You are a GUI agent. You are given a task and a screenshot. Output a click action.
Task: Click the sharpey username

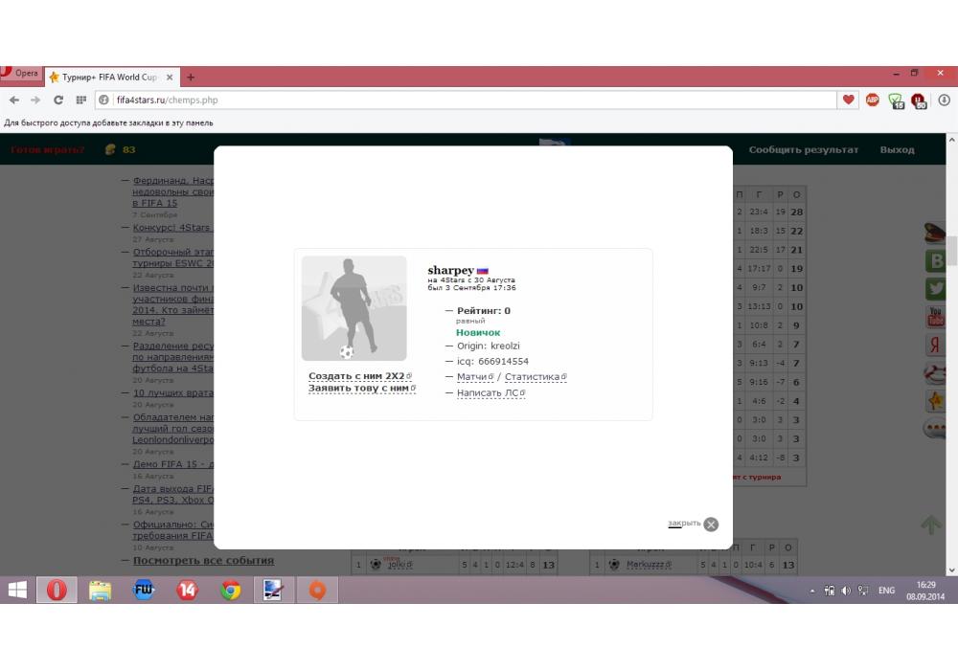[451, 270]
